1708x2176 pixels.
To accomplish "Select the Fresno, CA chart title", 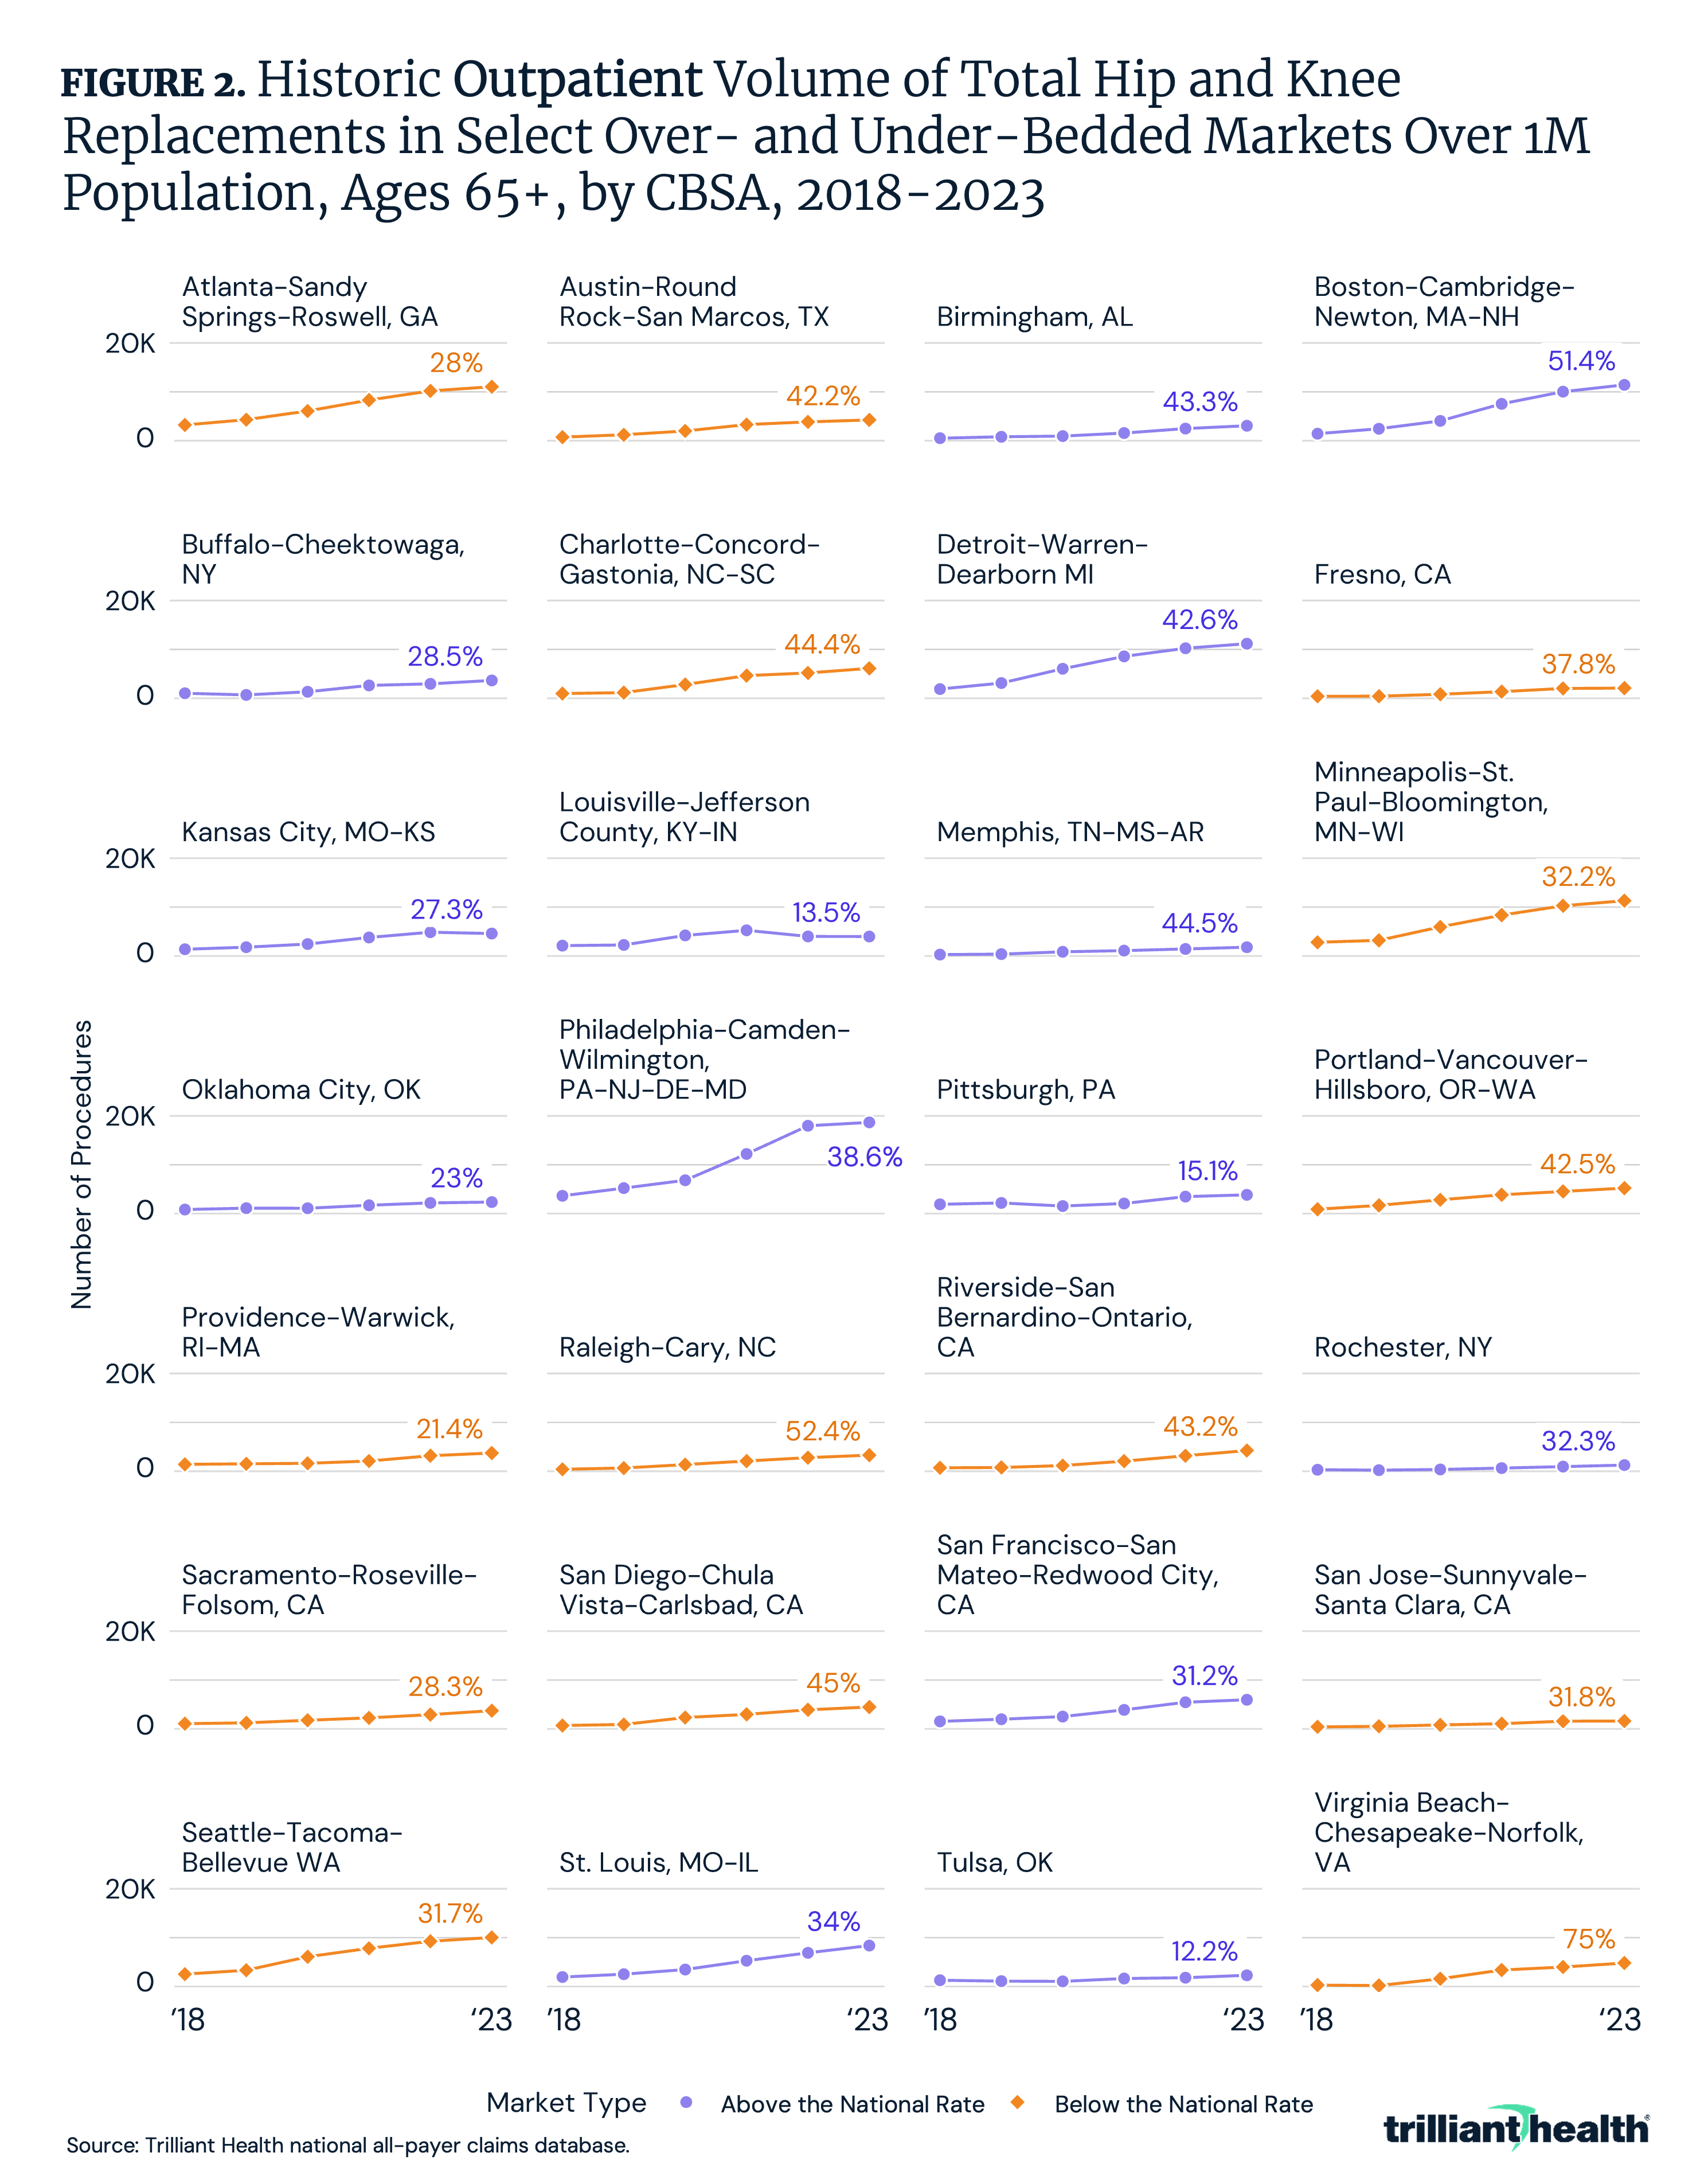I will (x=1382, y=574).
